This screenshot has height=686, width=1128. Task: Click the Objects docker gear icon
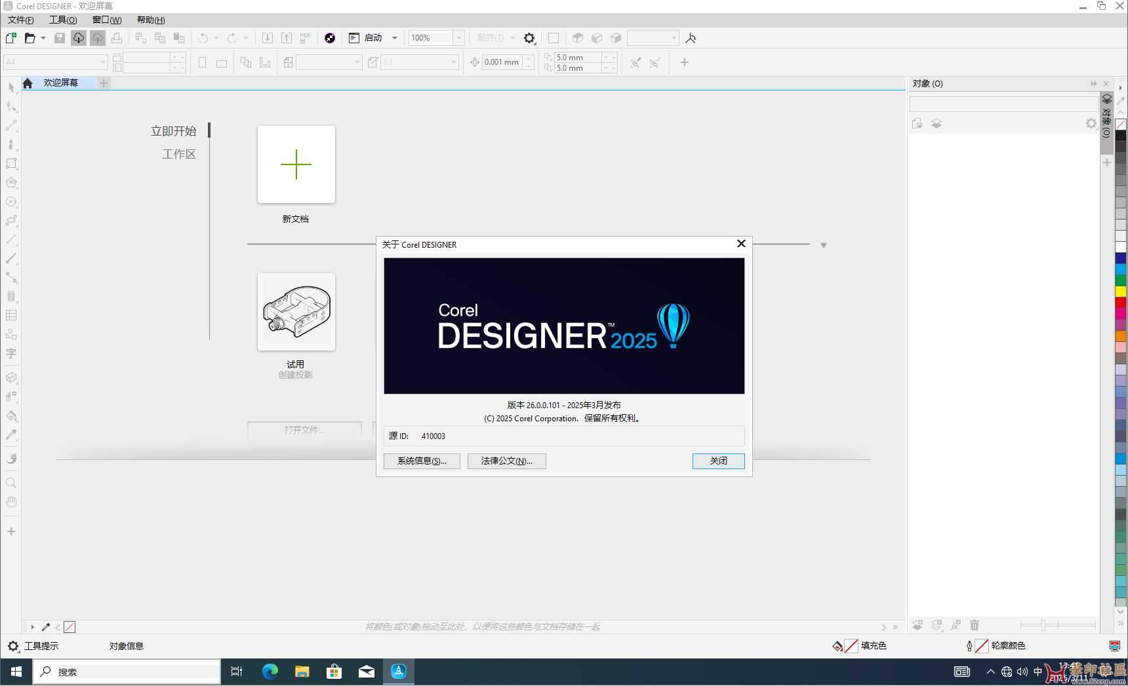(1091, 123)
